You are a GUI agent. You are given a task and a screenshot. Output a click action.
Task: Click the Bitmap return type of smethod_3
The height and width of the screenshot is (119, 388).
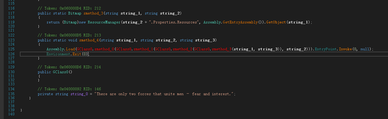pos(75,13)
